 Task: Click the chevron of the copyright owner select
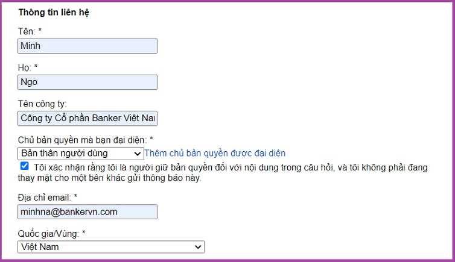138,153
